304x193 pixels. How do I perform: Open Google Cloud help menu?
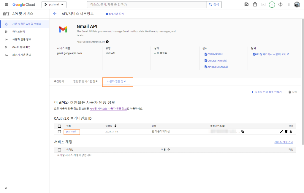tap(281, 4)
